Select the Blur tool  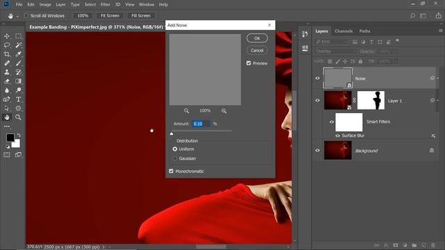(7, 90)
